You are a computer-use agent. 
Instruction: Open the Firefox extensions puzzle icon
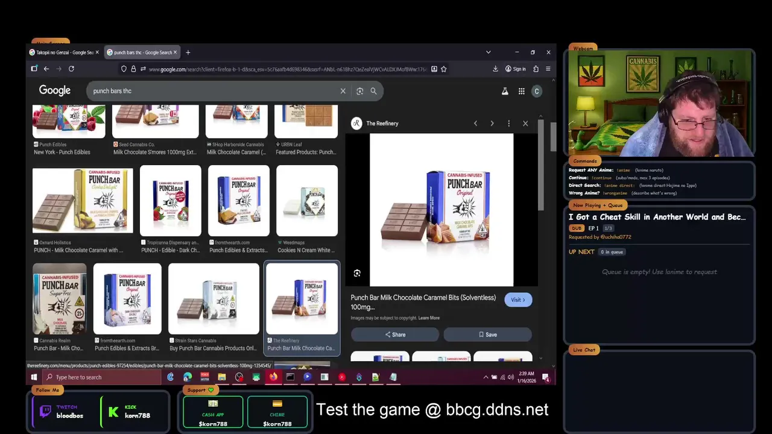click(536, 69)
